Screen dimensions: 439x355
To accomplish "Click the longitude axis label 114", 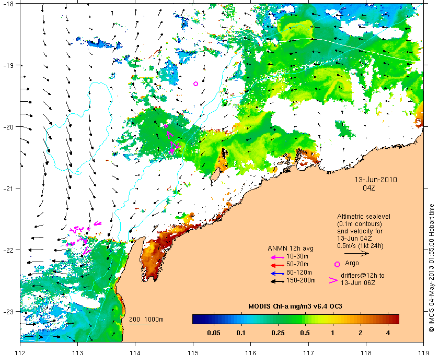I will pos(135,352).
